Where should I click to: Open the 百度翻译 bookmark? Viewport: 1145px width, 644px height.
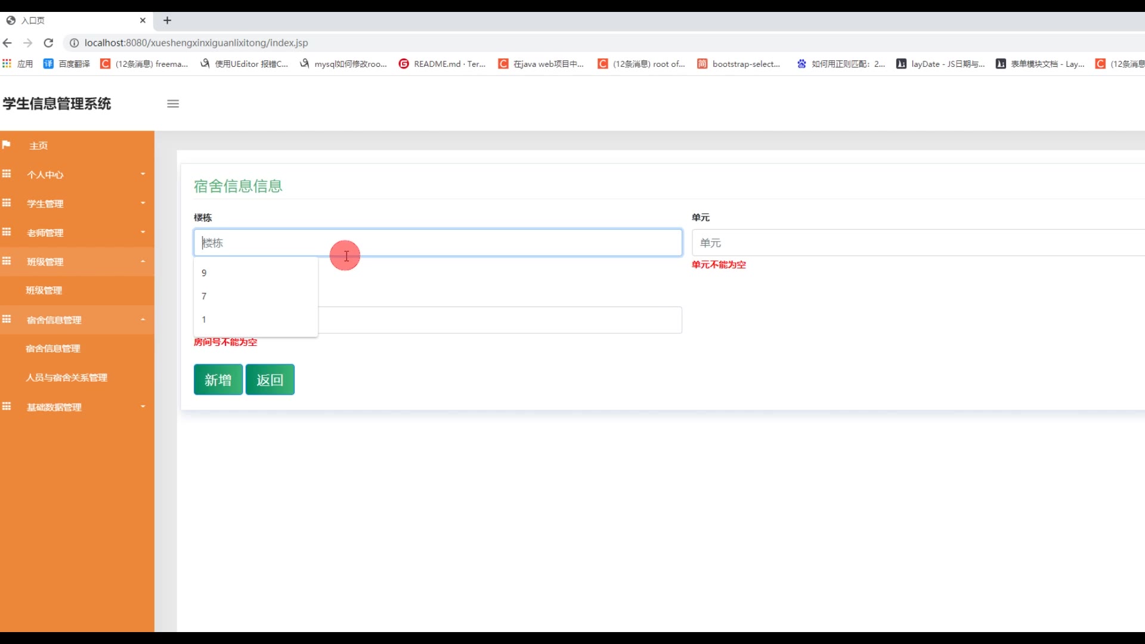click(x=67, y=64)
